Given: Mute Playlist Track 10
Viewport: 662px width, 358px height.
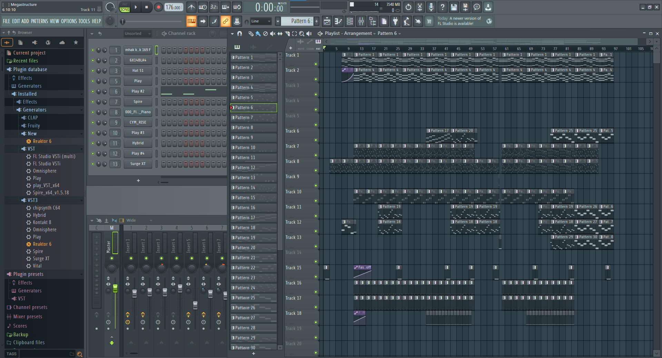Looking at the screenshot, I should (x=316, y=201).
